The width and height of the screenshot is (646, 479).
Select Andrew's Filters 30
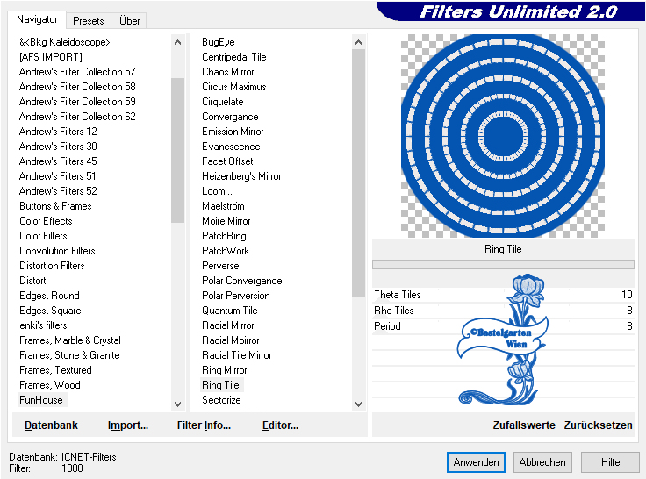coord(58,147)
